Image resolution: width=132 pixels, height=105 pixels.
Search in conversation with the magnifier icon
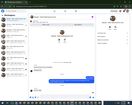coord(115,27)
